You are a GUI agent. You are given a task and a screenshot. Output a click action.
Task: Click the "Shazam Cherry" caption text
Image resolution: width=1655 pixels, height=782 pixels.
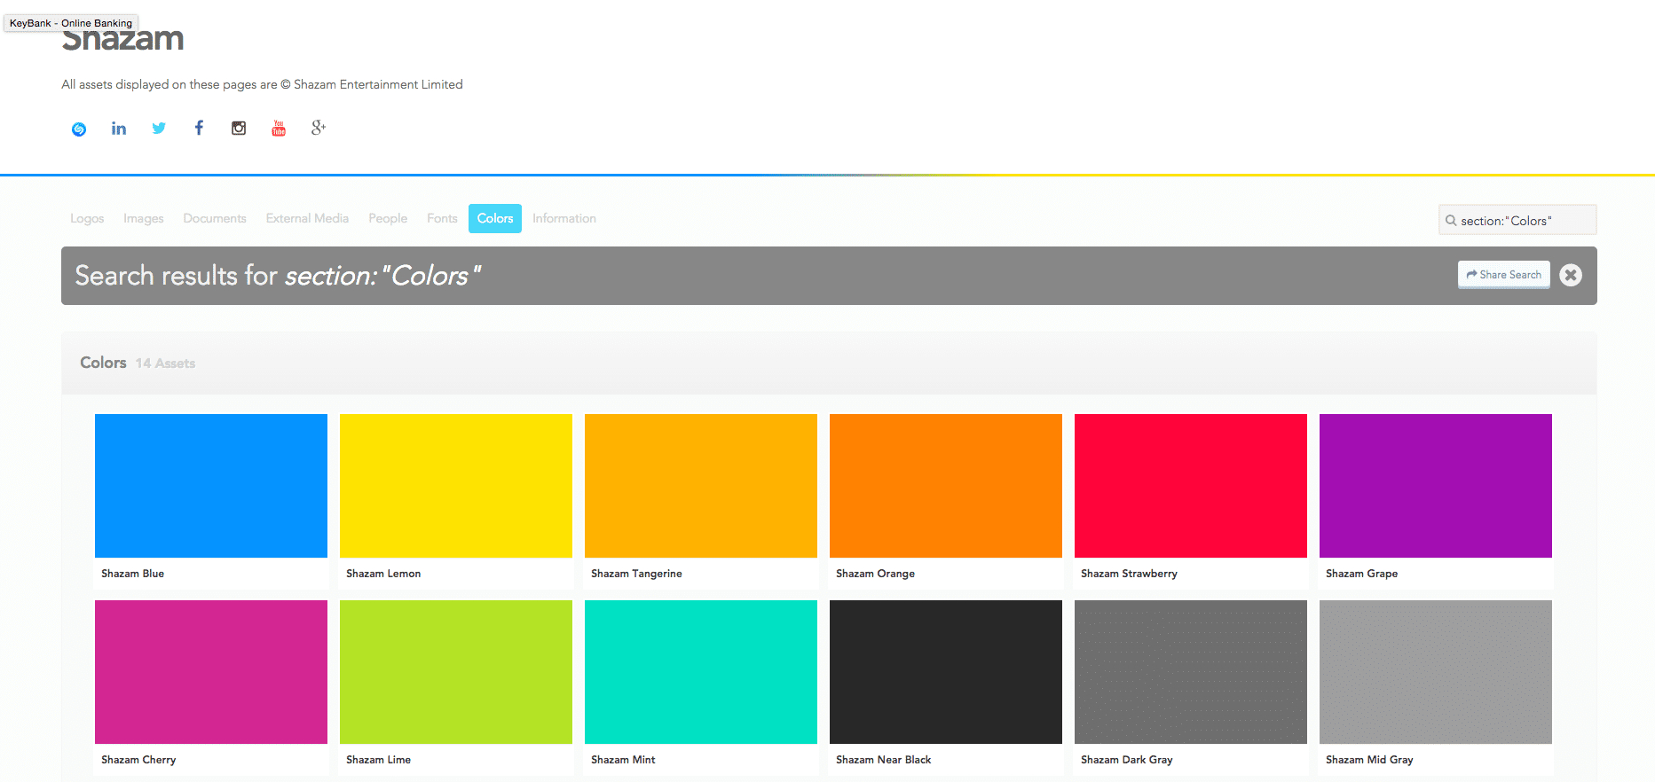[x=138, y=760]
